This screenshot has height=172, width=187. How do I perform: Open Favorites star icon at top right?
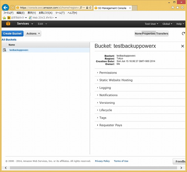click(178, 8)
